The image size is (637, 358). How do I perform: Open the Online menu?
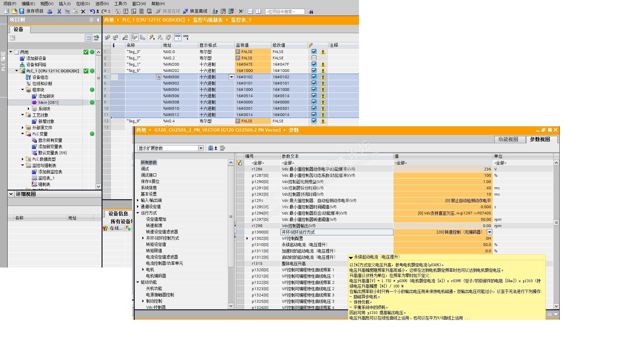[x=83, y=4]
